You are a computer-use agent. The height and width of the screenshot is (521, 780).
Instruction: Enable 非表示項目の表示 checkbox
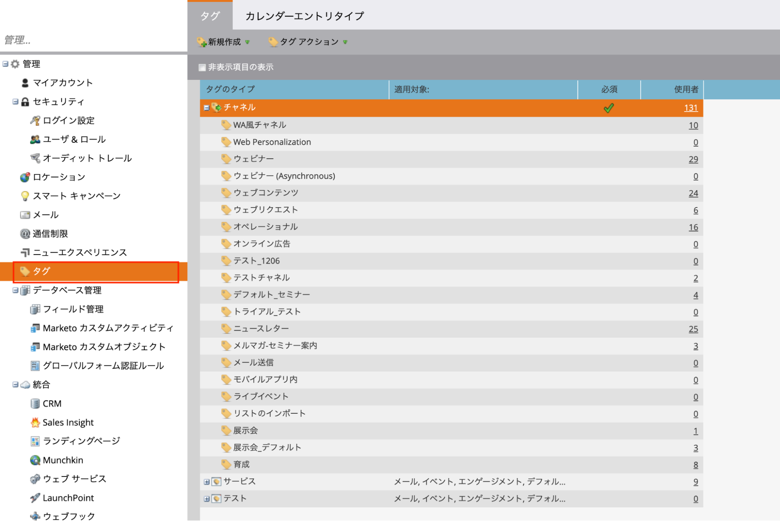point(202,67)
